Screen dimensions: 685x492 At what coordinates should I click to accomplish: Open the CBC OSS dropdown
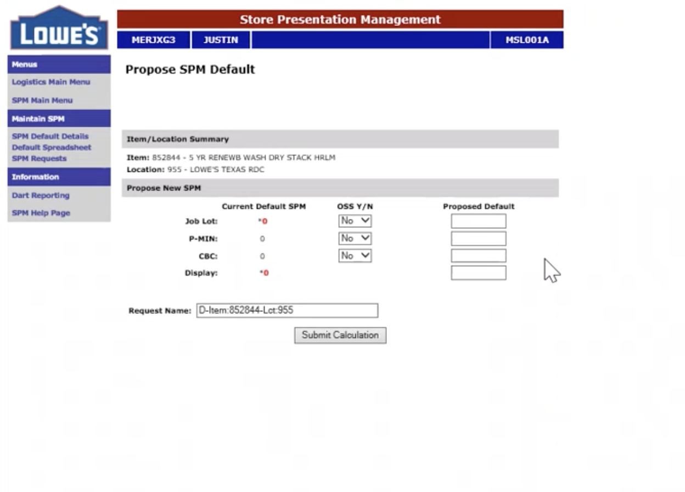(x=355, y=255)
